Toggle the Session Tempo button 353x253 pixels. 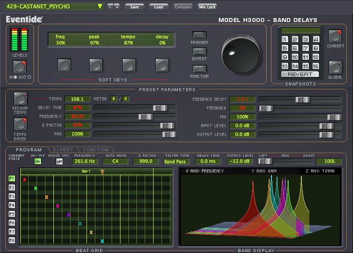coord(20,98)
